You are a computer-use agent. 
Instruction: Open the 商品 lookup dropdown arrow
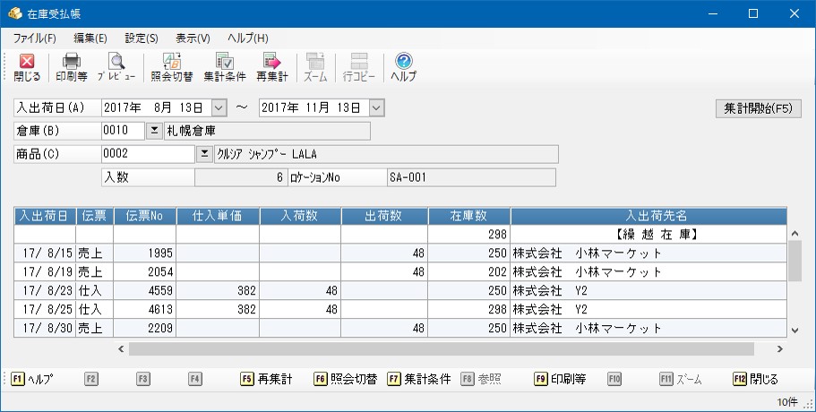[x=204, y=154]
